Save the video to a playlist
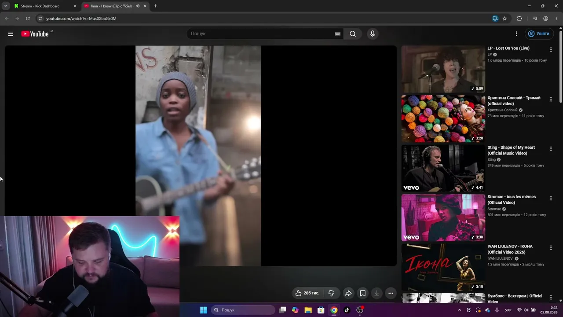Image resolution: width=563 pixels, height=317 pixels. click(362, 293)
